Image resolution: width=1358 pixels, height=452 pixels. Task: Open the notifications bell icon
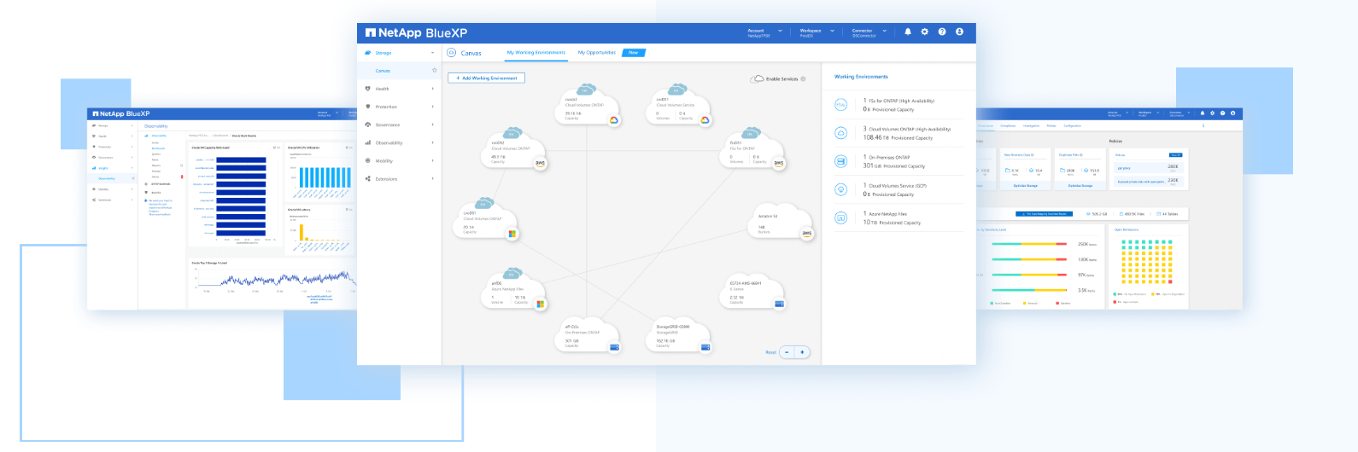click(908, 32)
